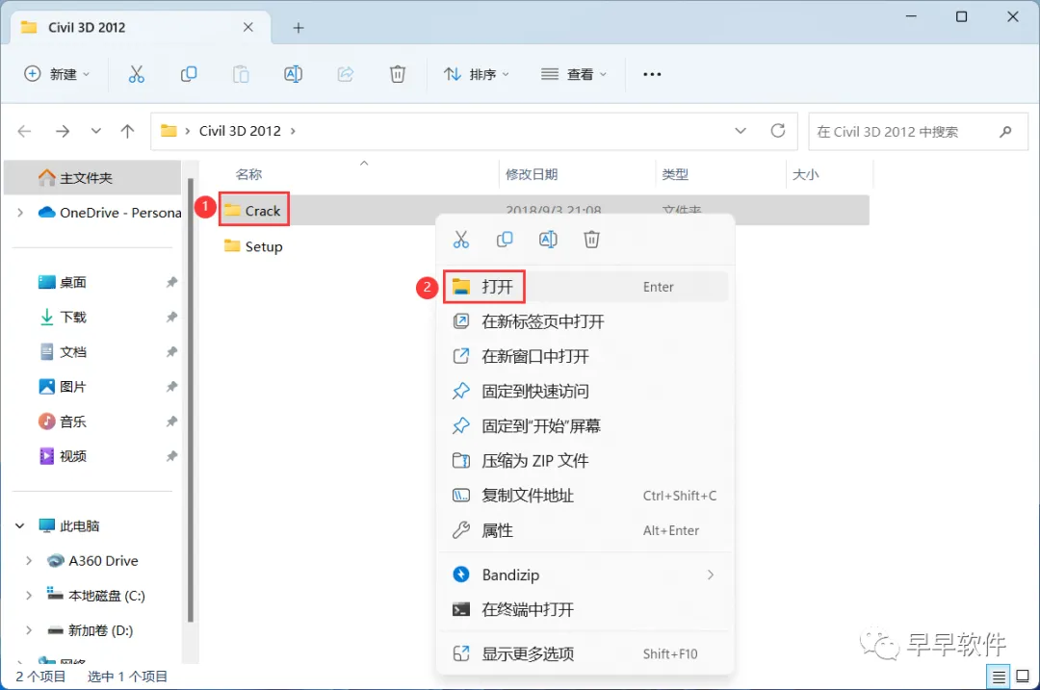Image resolution: width=1040 pixels, height=690 pixels.
Task: Expand the address bar history dropdown
Action: pyautogui.click(x=741, y=131)
